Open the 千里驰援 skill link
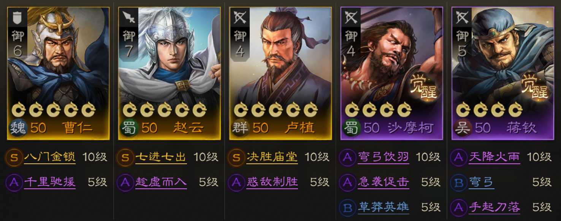The image size is (561, 221). [50, 182]
